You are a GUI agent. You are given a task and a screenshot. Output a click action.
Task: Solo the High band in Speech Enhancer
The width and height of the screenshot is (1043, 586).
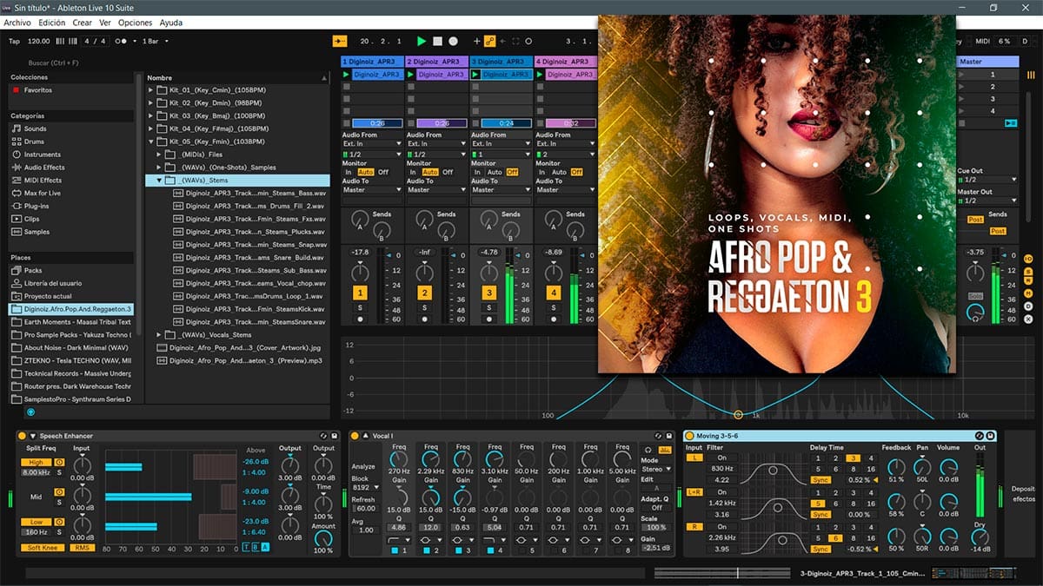tap(59, 472)
